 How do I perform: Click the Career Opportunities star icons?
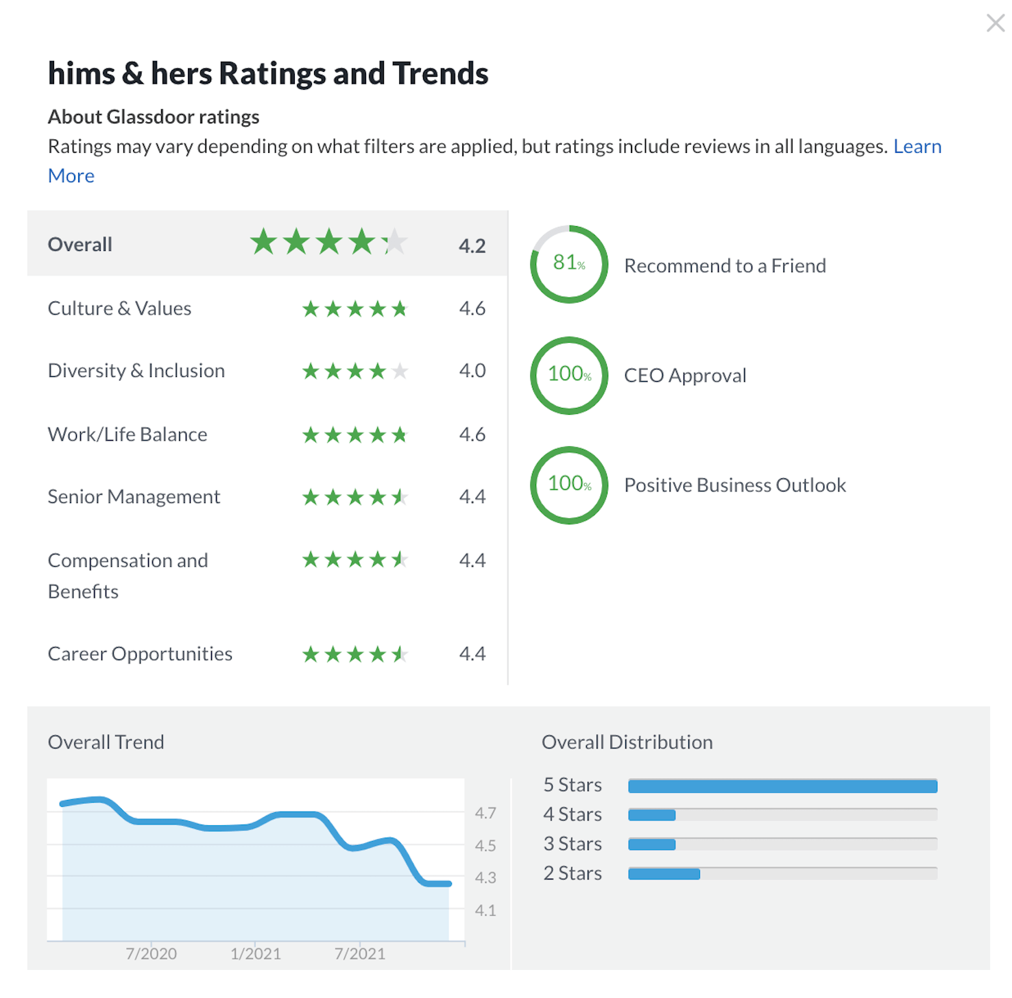point(355,655)
